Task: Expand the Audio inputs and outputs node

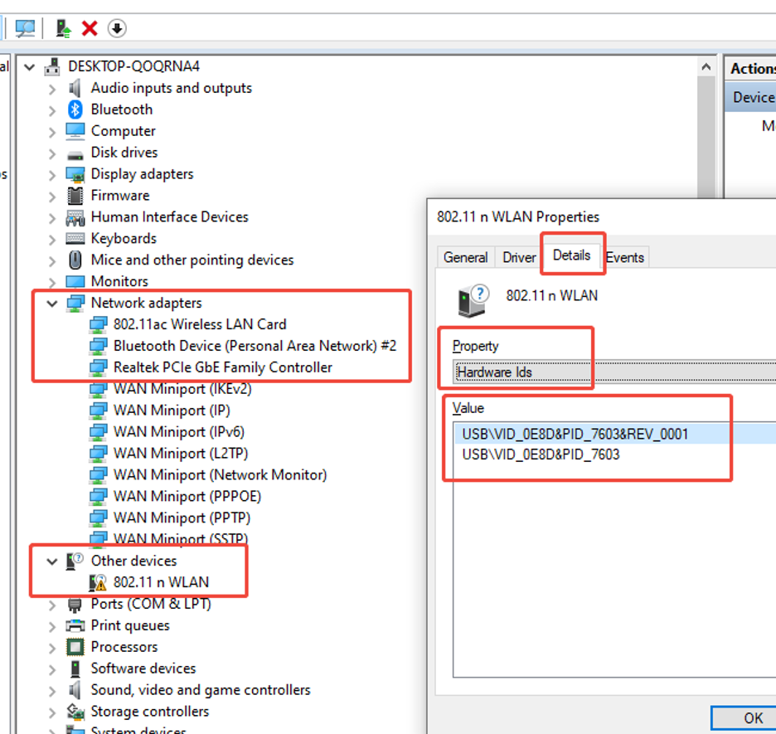Action: click(x=52, y=89)
